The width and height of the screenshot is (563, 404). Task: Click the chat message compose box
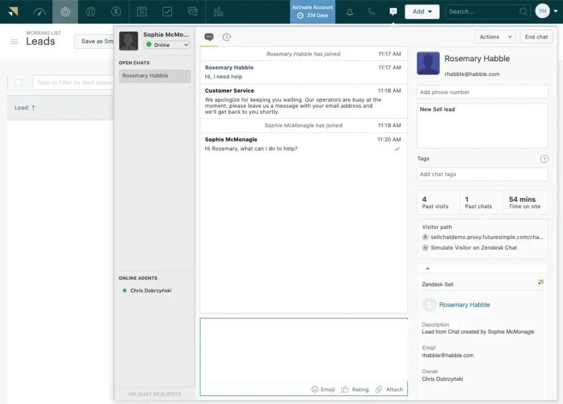[303, 350]
